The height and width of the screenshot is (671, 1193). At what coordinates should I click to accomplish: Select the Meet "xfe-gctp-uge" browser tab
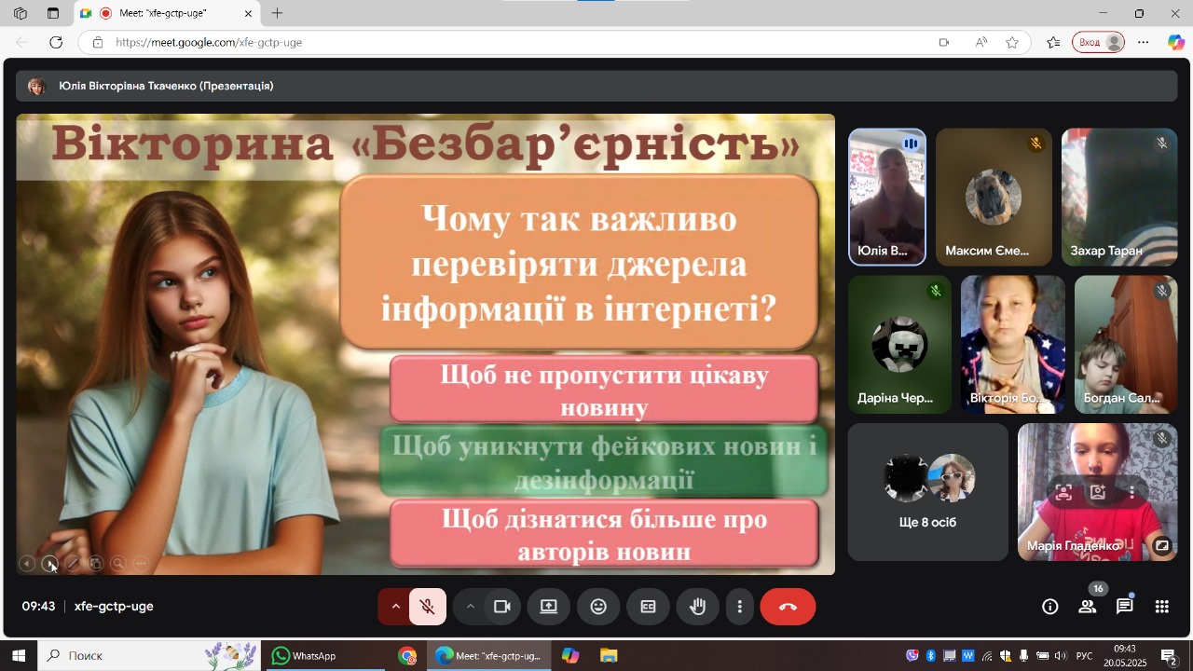163,14
